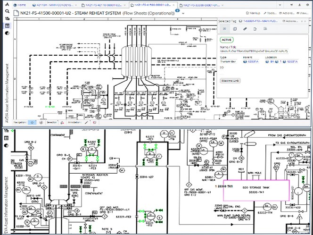Select the pan navigation tool
The image size is (313, 235).
click(x=32, y=122)
